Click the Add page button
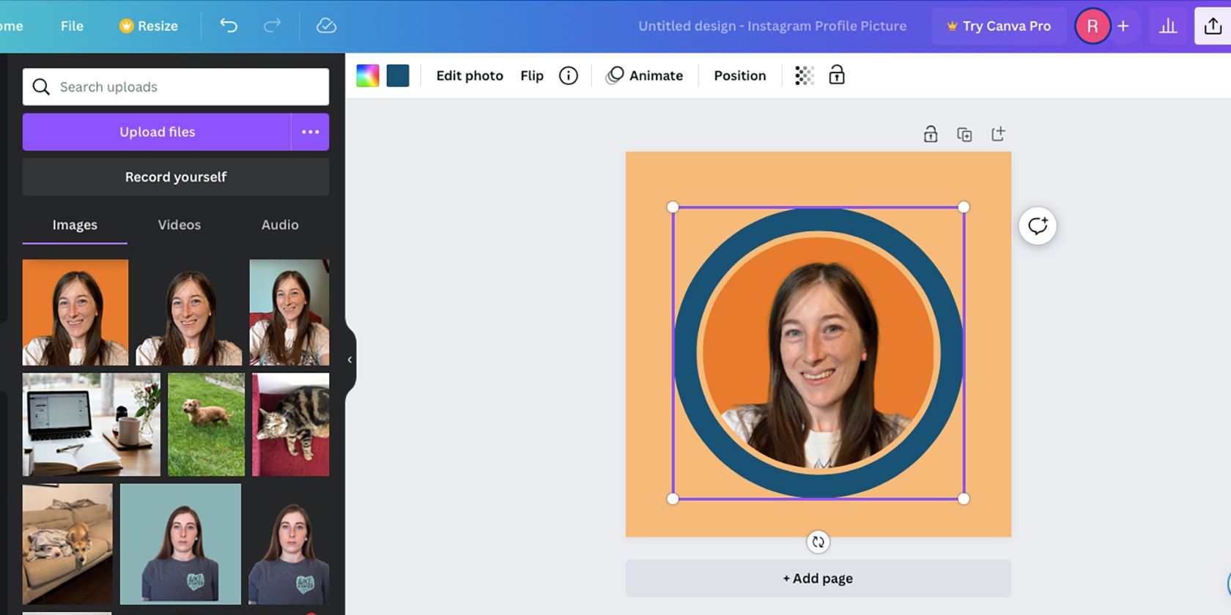 [x=818, y=578]
